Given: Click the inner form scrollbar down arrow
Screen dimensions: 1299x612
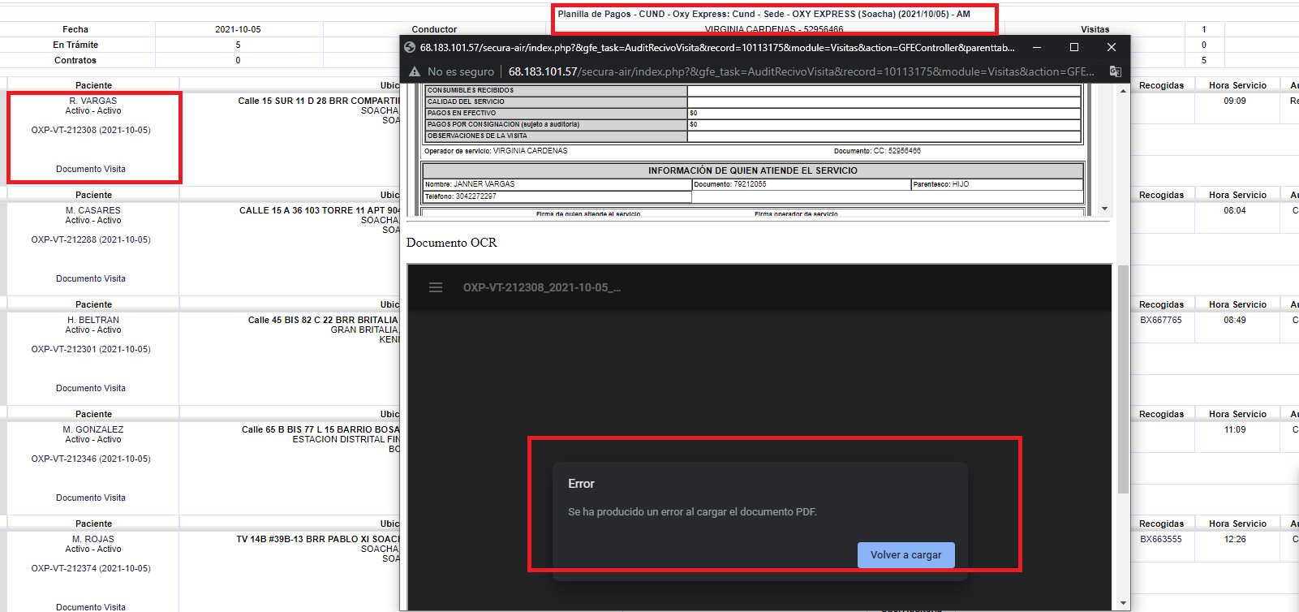Looking at the screenshot, I should point(1104,209).
